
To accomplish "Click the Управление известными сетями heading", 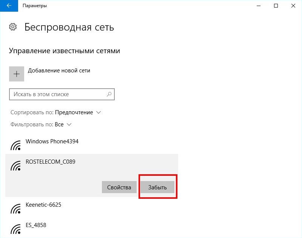I will 64,51.
